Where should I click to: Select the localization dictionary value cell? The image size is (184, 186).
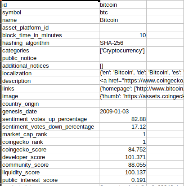coord(123,74)
